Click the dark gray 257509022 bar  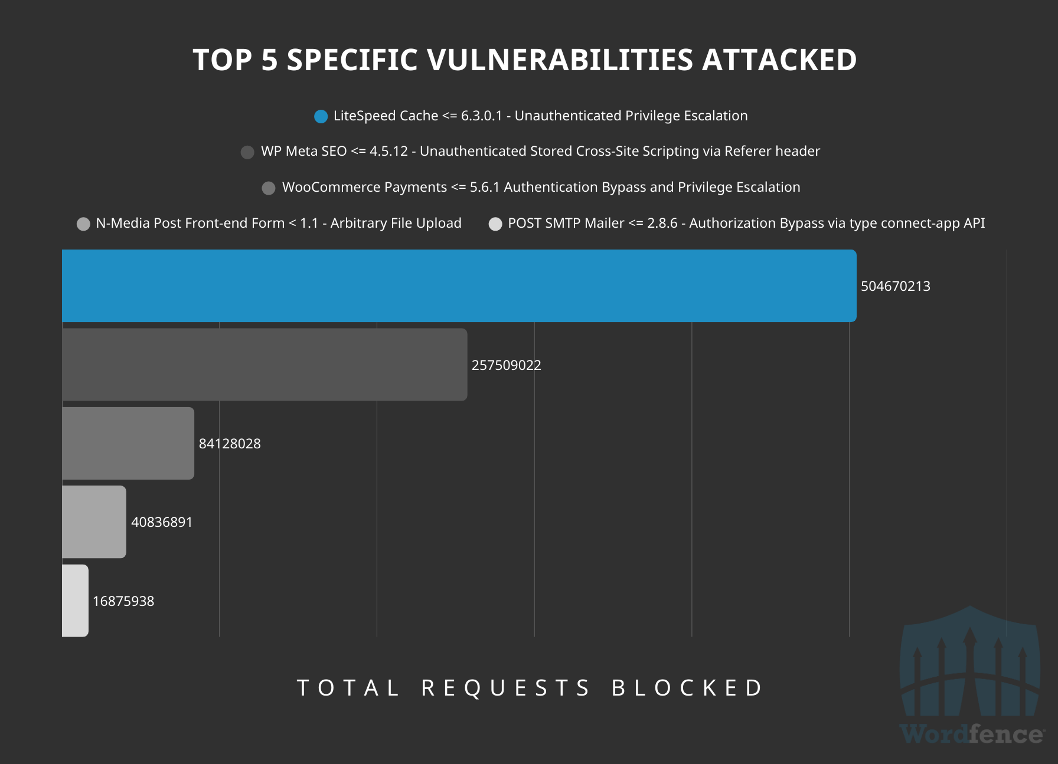(x=264, y=365)
